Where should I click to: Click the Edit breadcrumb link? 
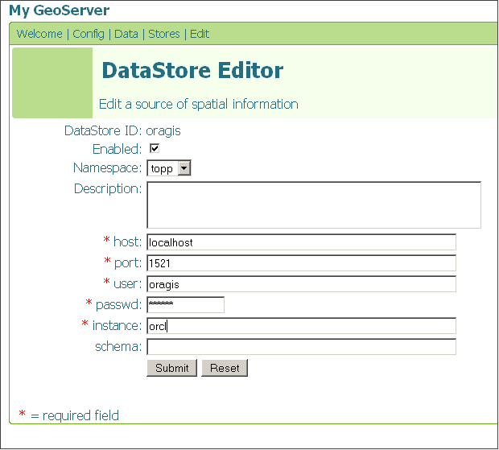point(200,34)
